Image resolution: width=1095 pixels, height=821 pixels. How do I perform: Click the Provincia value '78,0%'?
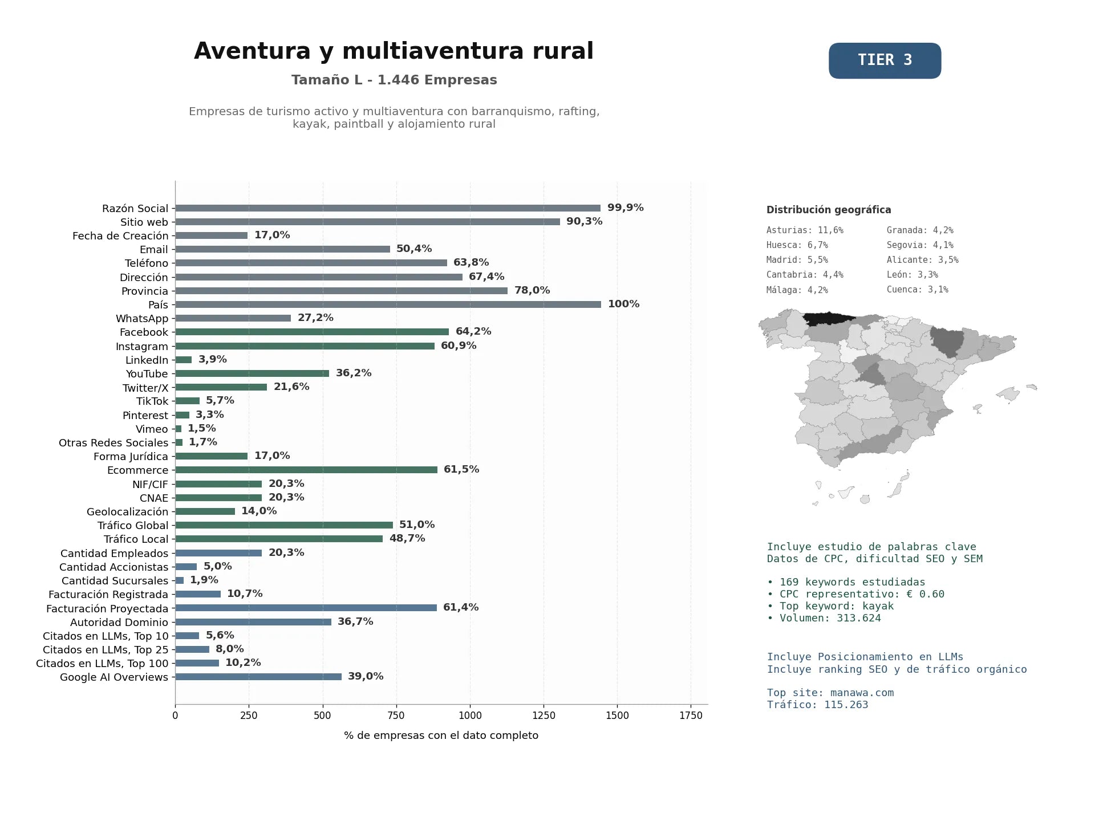pos(532,290)
